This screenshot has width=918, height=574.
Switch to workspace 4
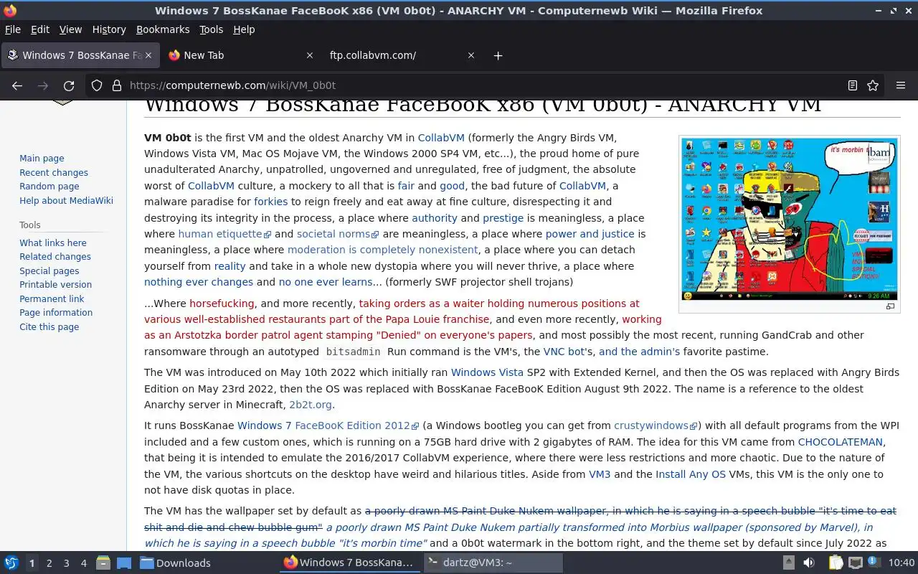[x=83, y=563]
